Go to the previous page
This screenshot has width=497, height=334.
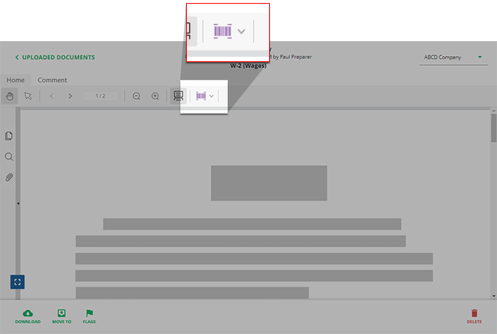click(52, 96)
